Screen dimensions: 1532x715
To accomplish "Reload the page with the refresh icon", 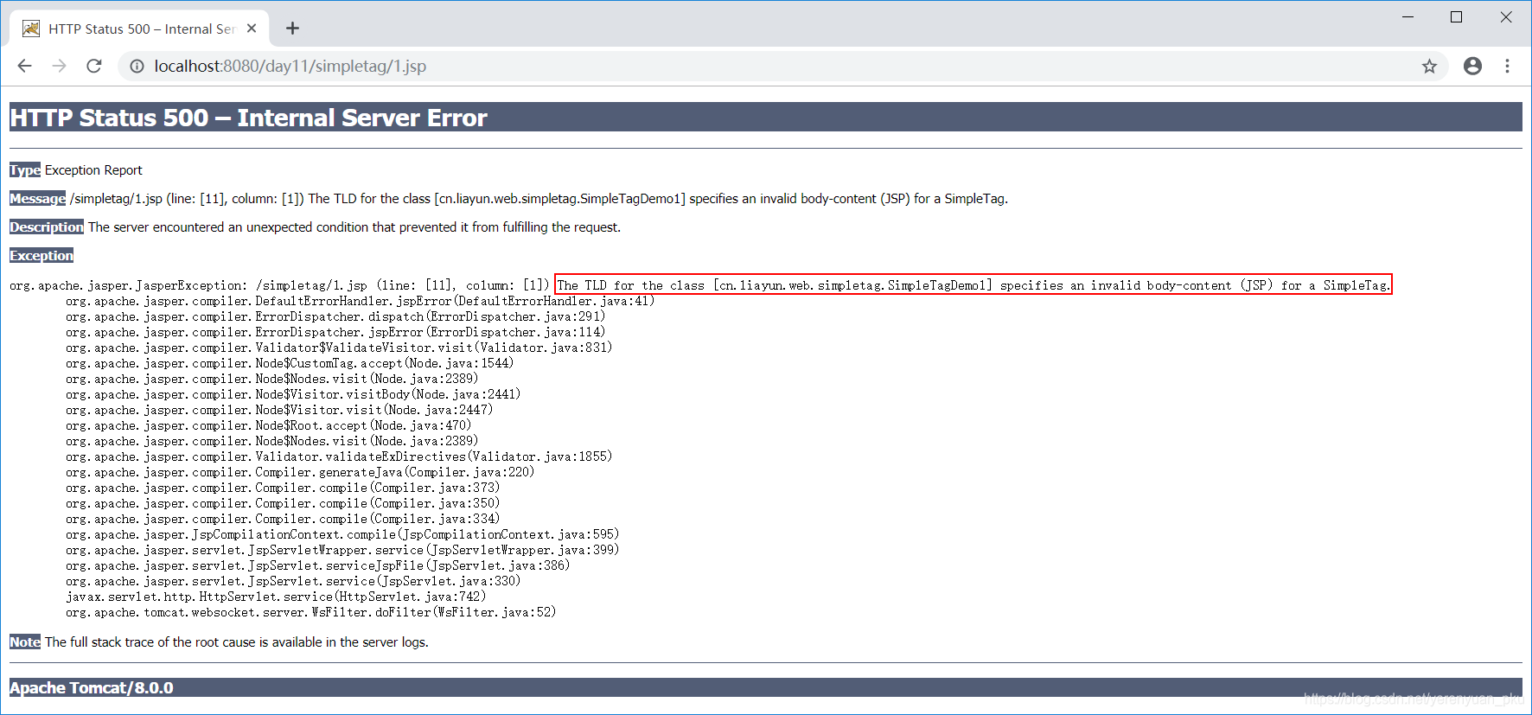I will 94,66.
